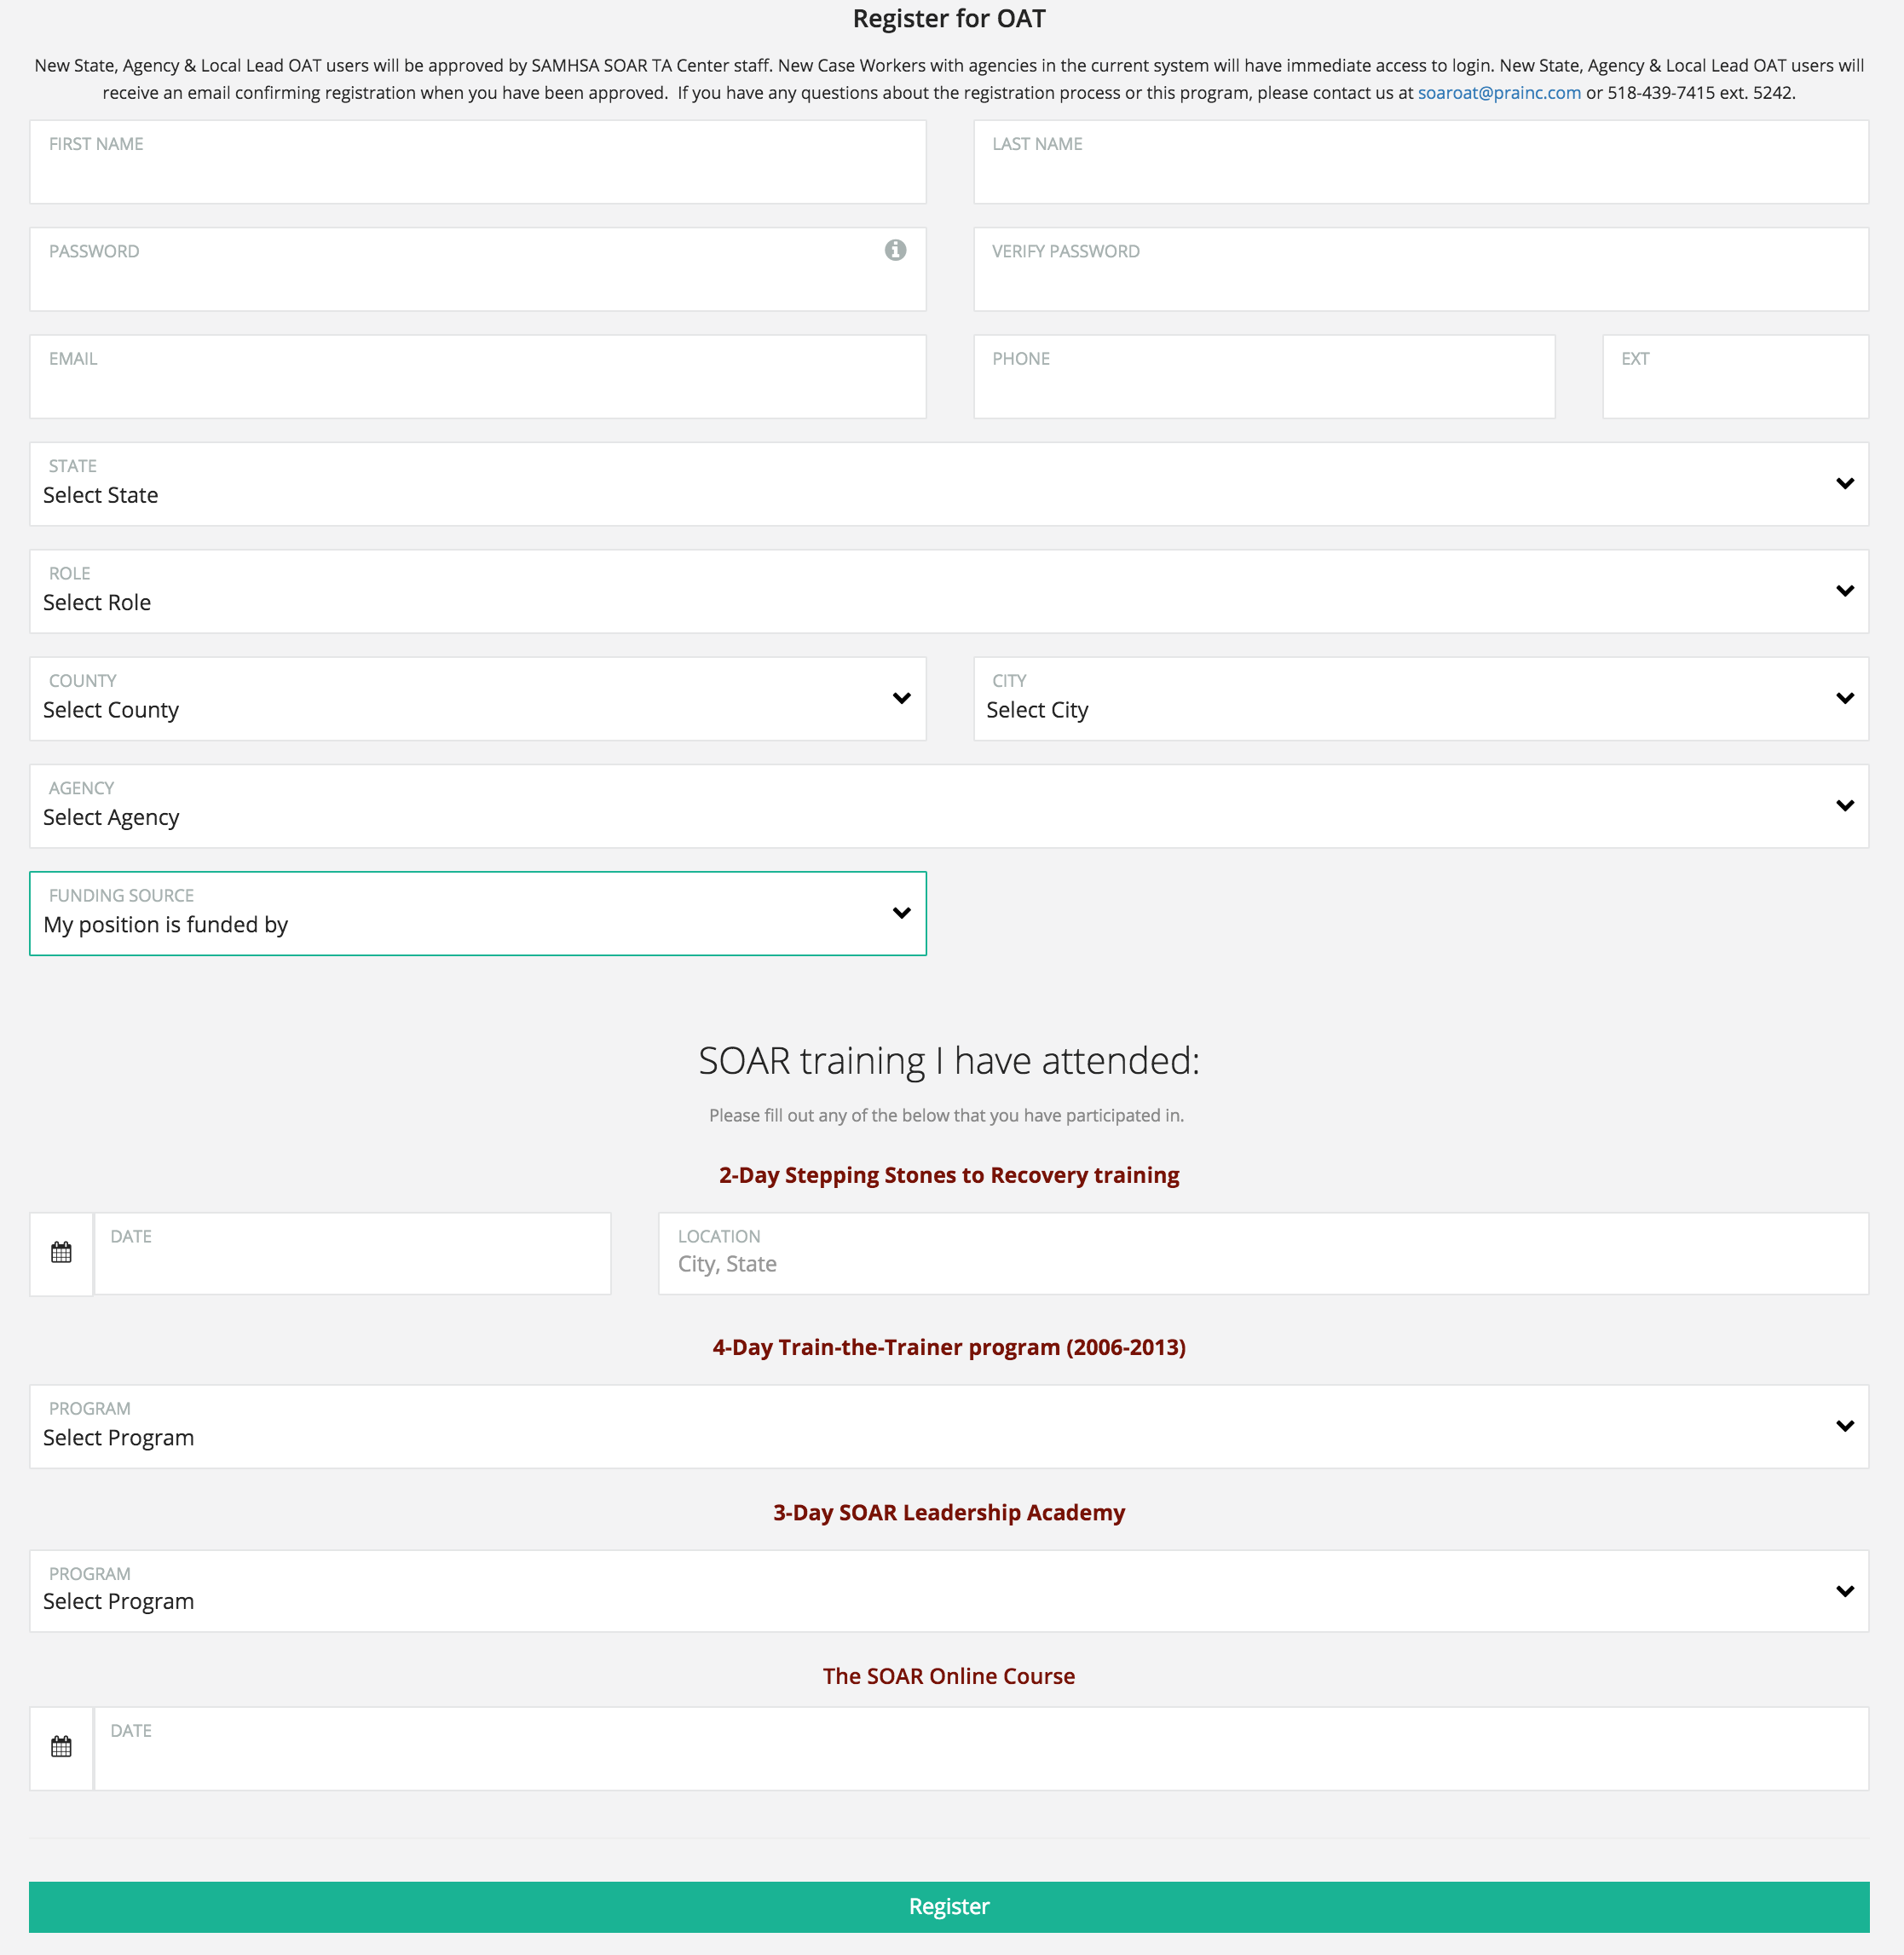
Task: Open the Select County dropdown
Action: click(x=477, y=699)
